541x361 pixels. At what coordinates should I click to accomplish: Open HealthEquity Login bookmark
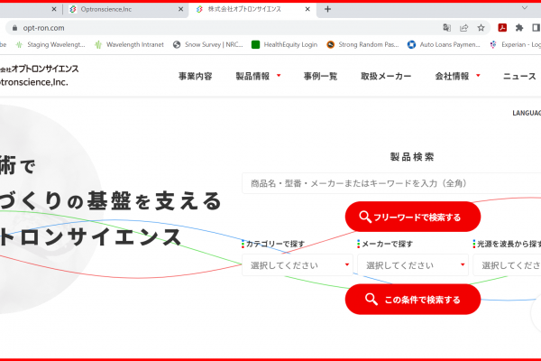[x=284, y=44]
